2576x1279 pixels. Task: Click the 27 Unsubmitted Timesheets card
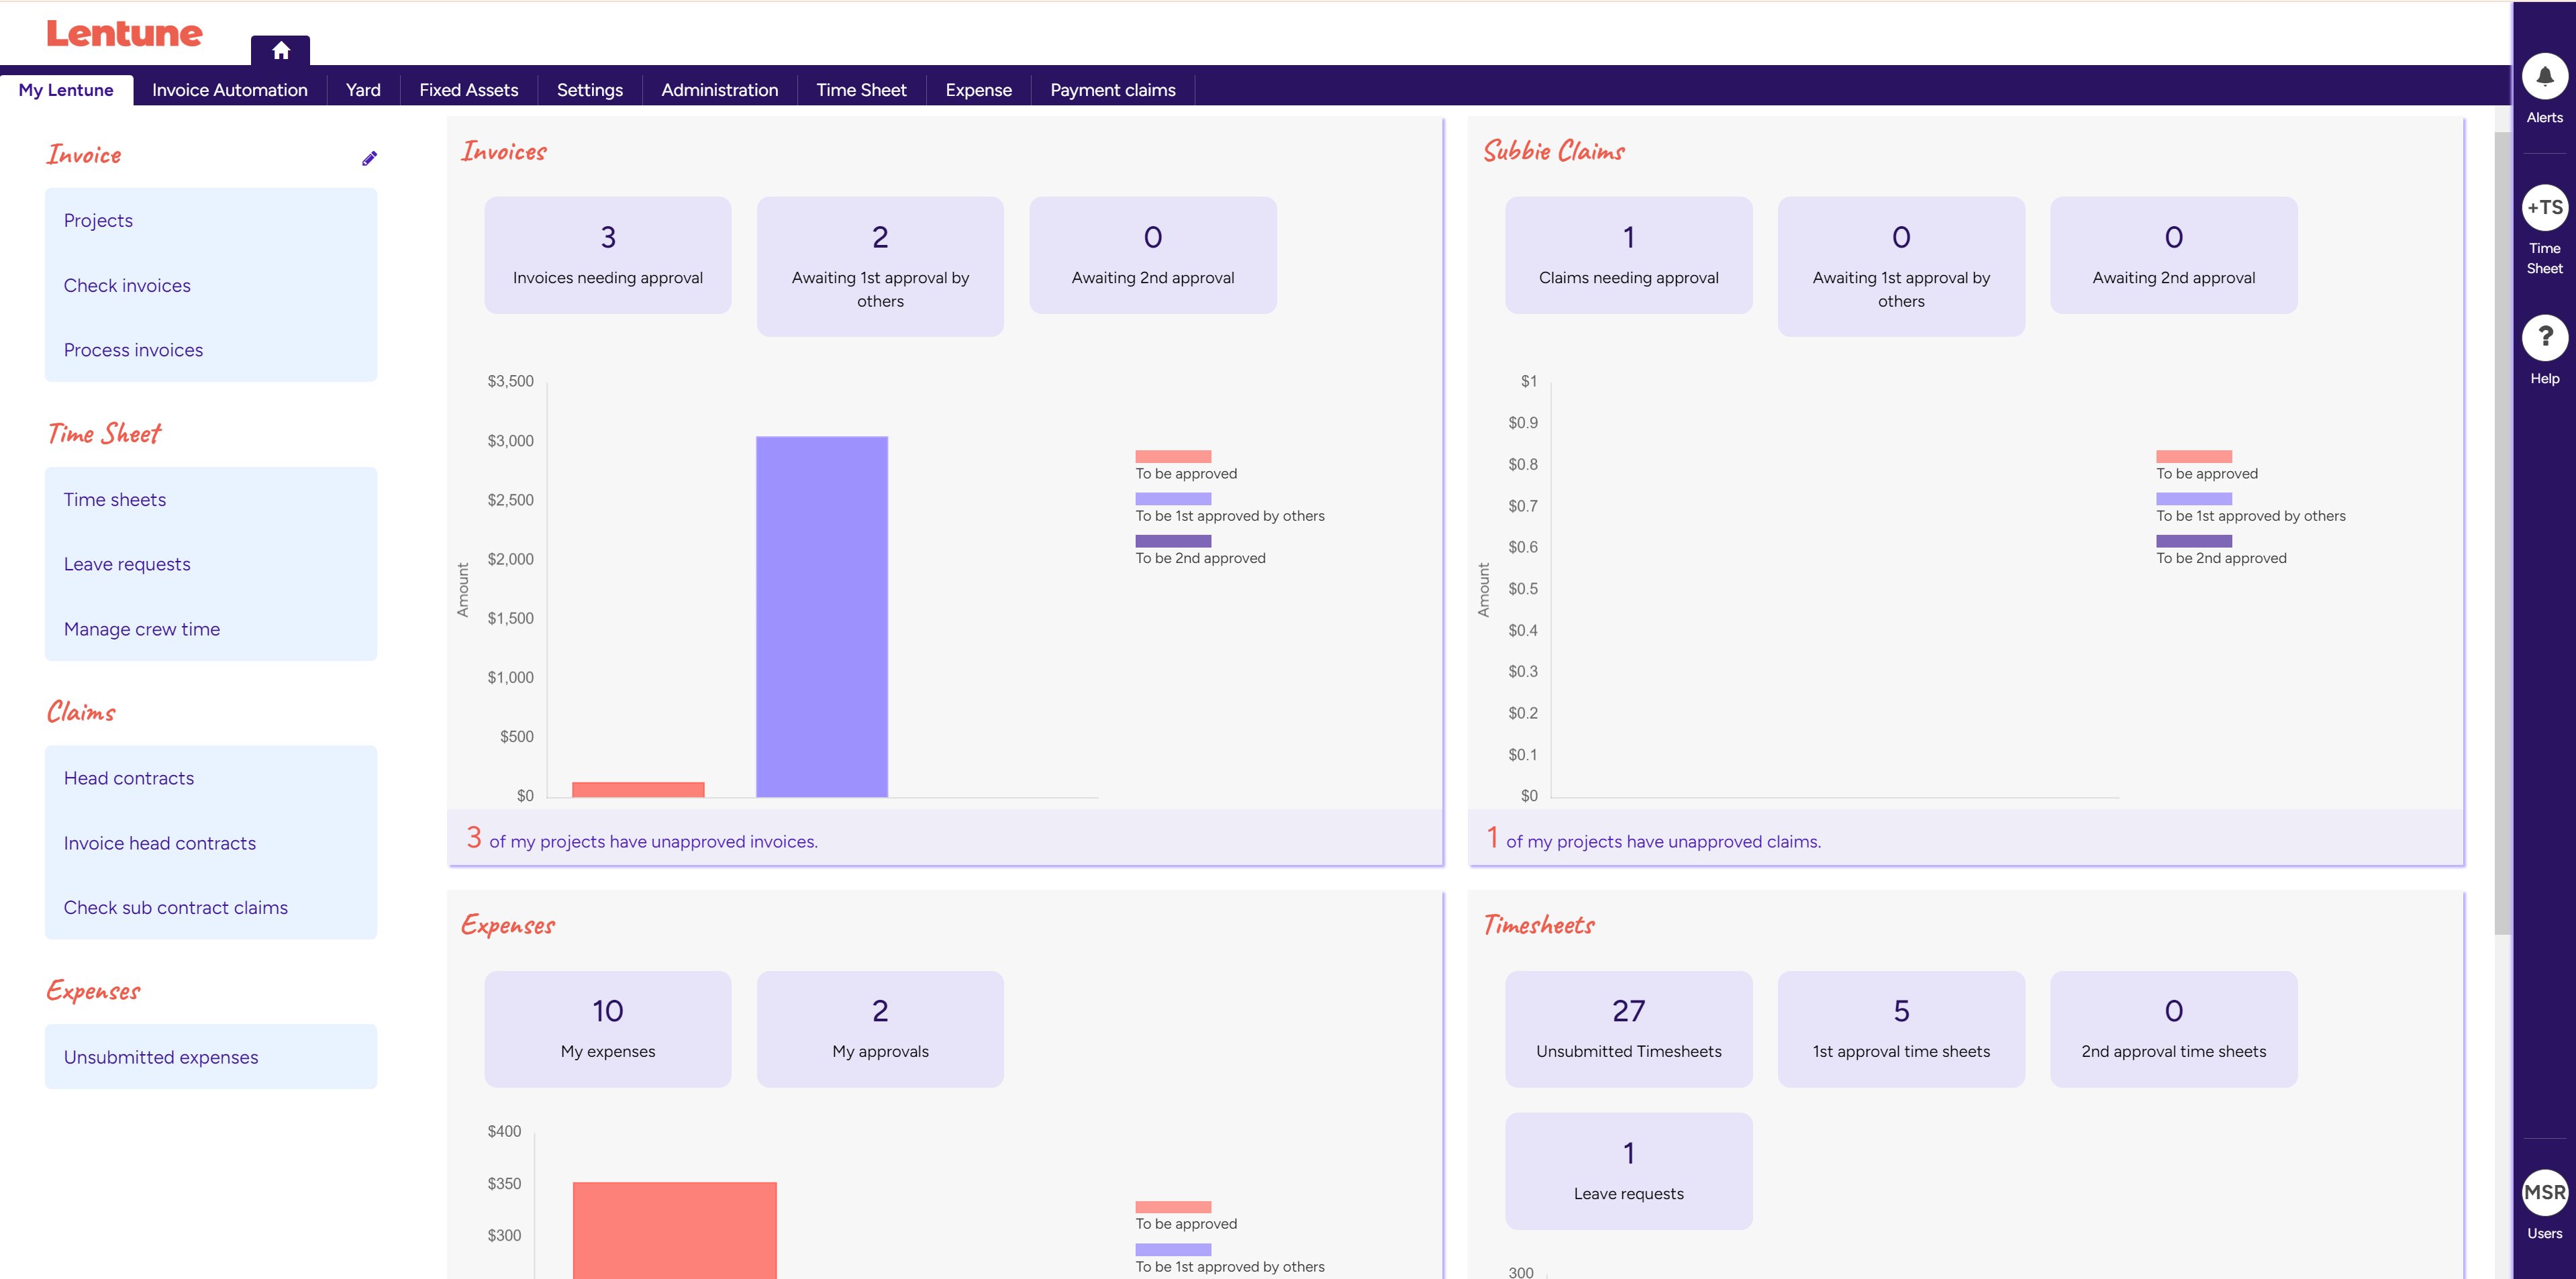(x=1629, y=1029)
